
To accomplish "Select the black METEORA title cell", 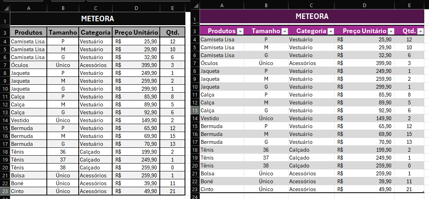I will [97, 19].
